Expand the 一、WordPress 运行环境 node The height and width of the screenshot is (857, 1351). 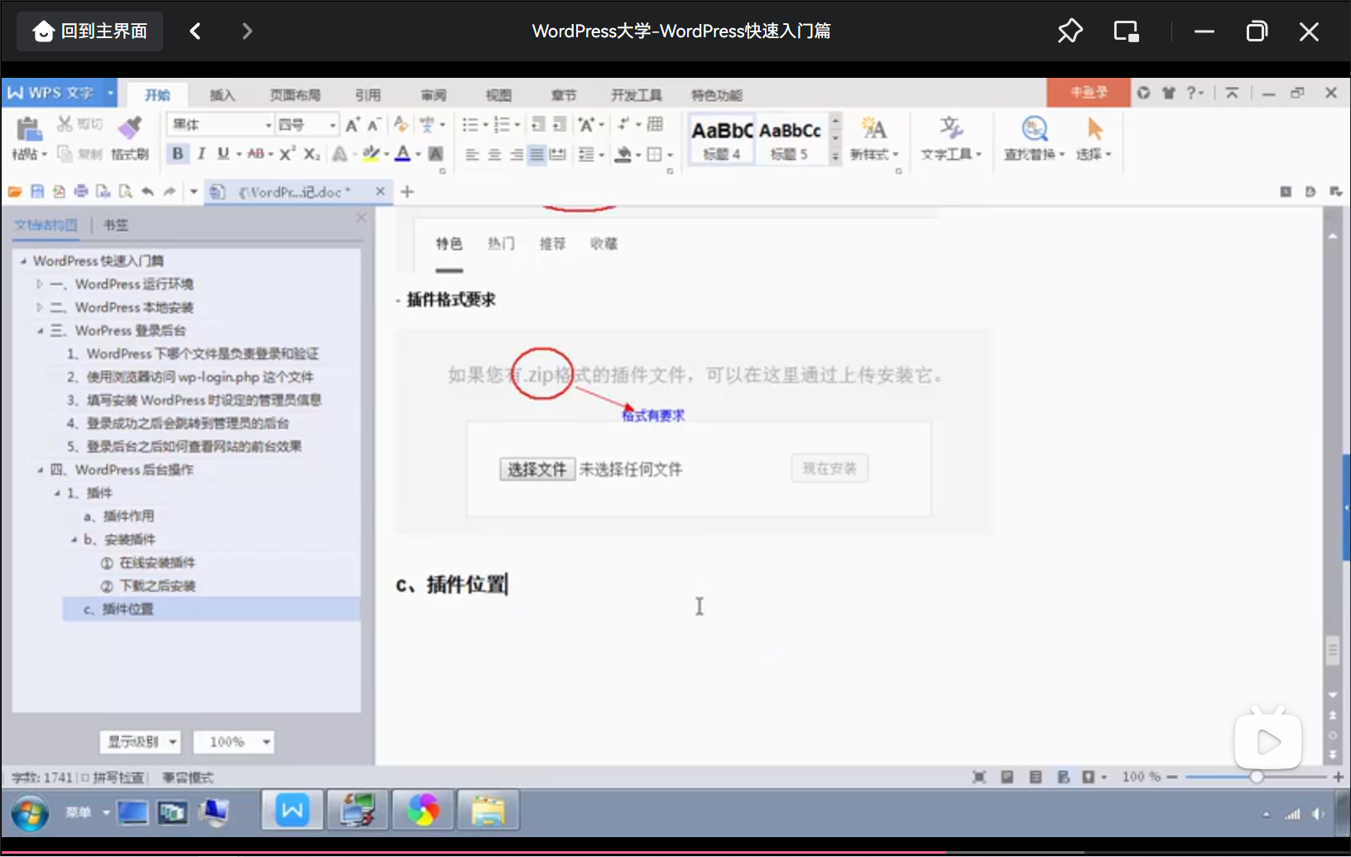click(x=40, y=284)
